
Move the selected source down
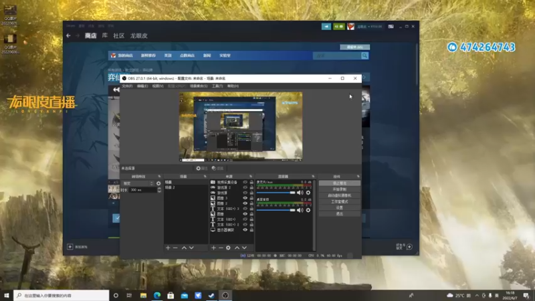pos(244,247)
